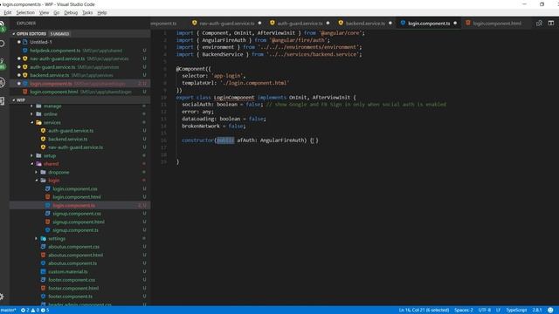Click the feedback smiley in status bar
559x314 pixels.
pos(550,311)
